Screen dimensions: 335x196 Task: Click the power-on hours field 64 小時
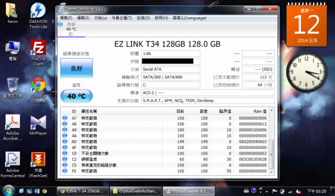(258, 85)
